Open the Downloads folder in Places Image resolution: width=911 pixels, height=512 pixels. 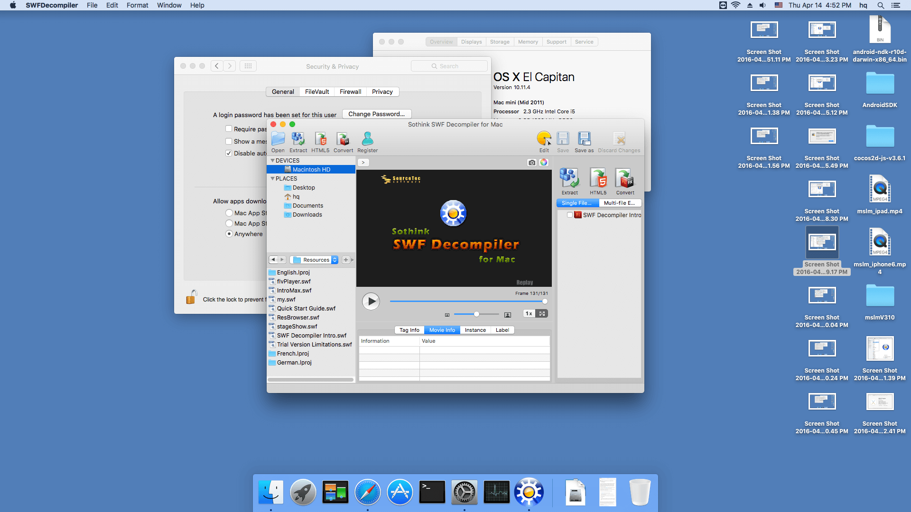pos(307,215)
